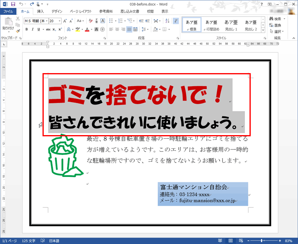This screenshot has height=244, width=298.
Task: Click the Touch/Mouse mode icon
Action: click(x=38, y=4)
